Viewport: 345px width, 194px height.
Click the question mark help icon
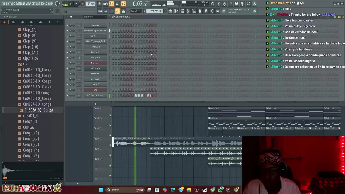(x=230, y=4)
